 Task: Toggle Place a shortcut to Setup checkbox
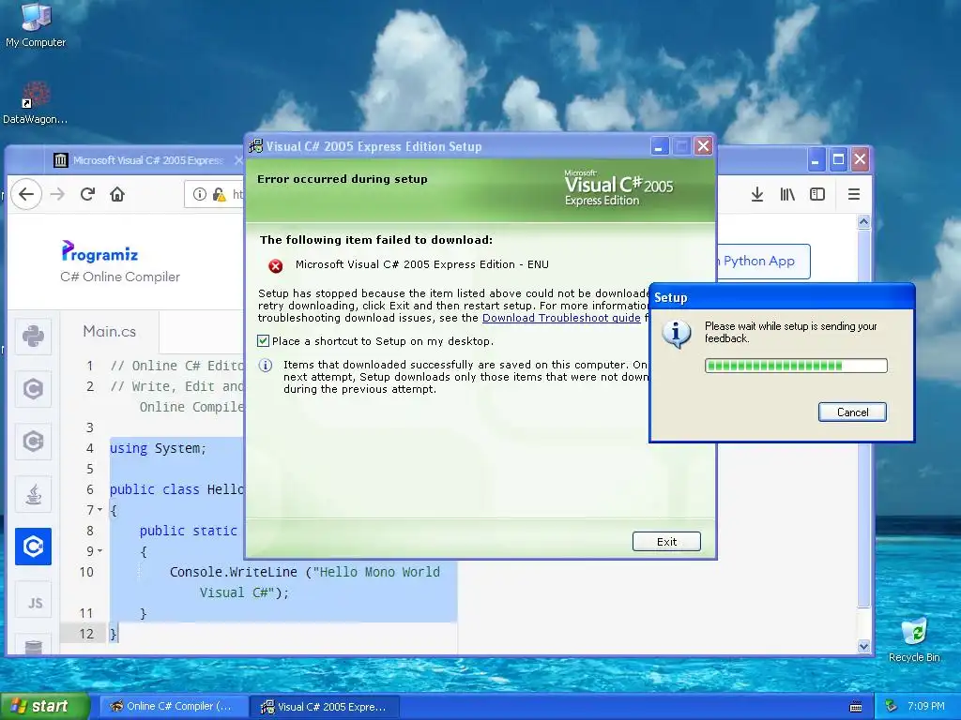264,341
